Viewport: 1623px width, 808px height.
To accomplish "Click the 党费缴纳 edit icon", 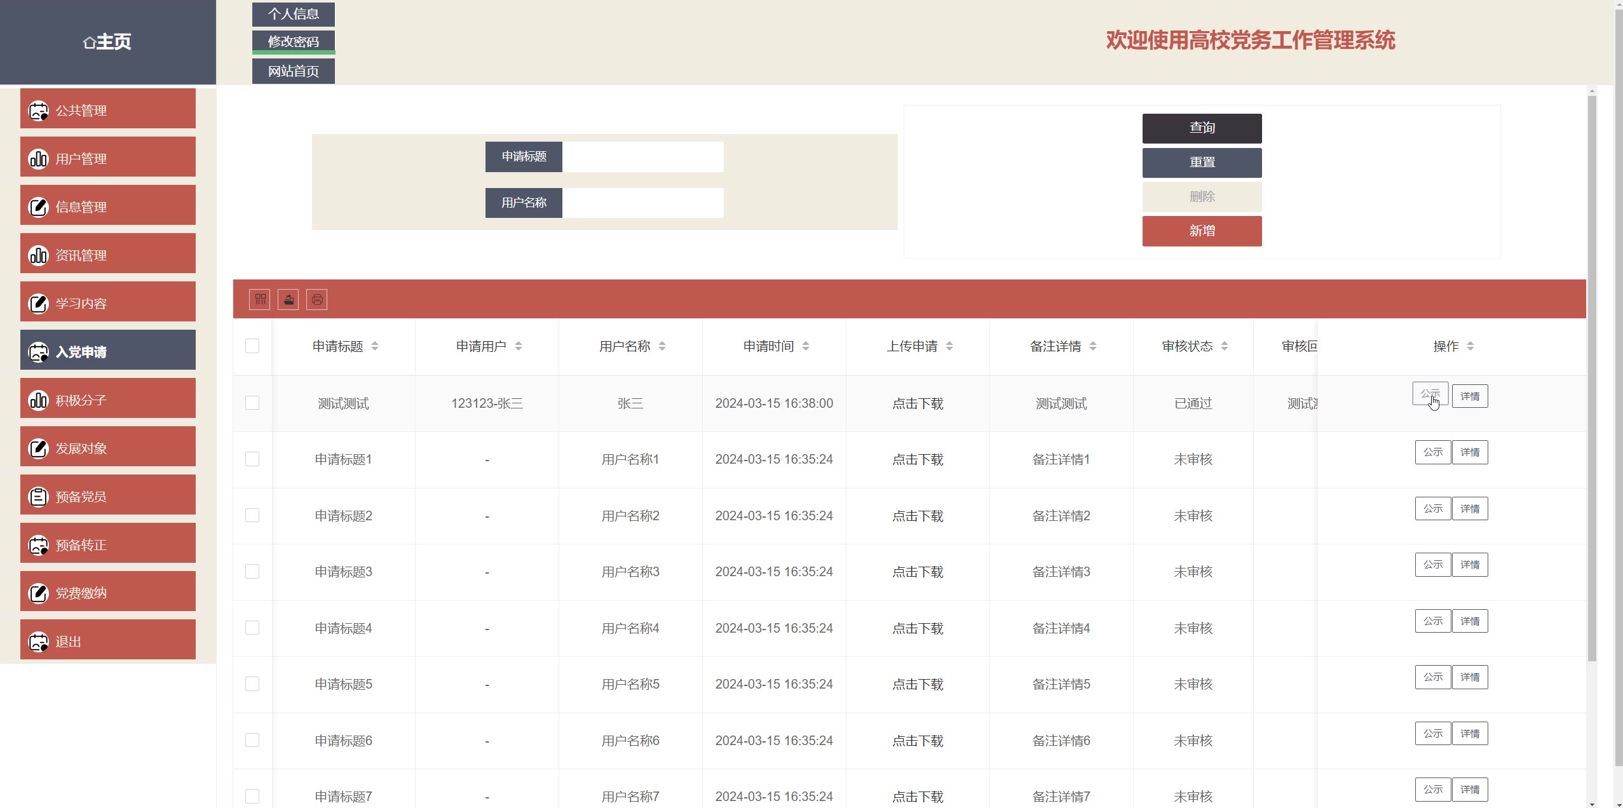I will point(38,593).
